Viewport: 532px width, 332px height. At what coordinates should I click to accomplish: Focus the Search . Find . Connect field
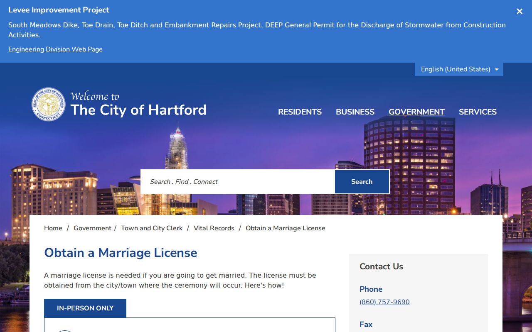[x=238, y=182]
